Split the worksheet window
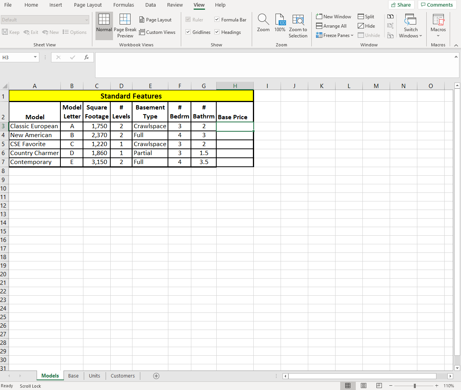461x390 pixels. 366,16
